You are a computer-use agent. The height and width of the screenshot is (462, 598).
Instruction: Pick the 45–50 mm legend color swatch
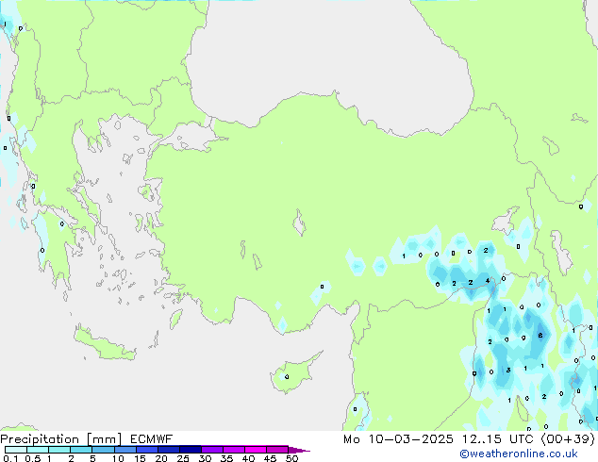[x=277, y=450]
